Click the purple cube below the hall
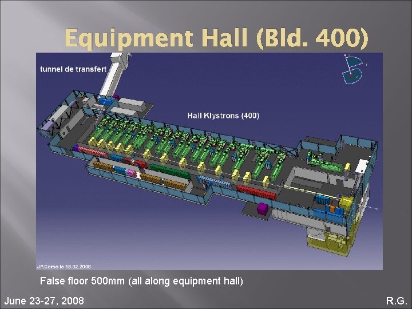This screenshot has width=412, height=309. [x=264, y=209]
